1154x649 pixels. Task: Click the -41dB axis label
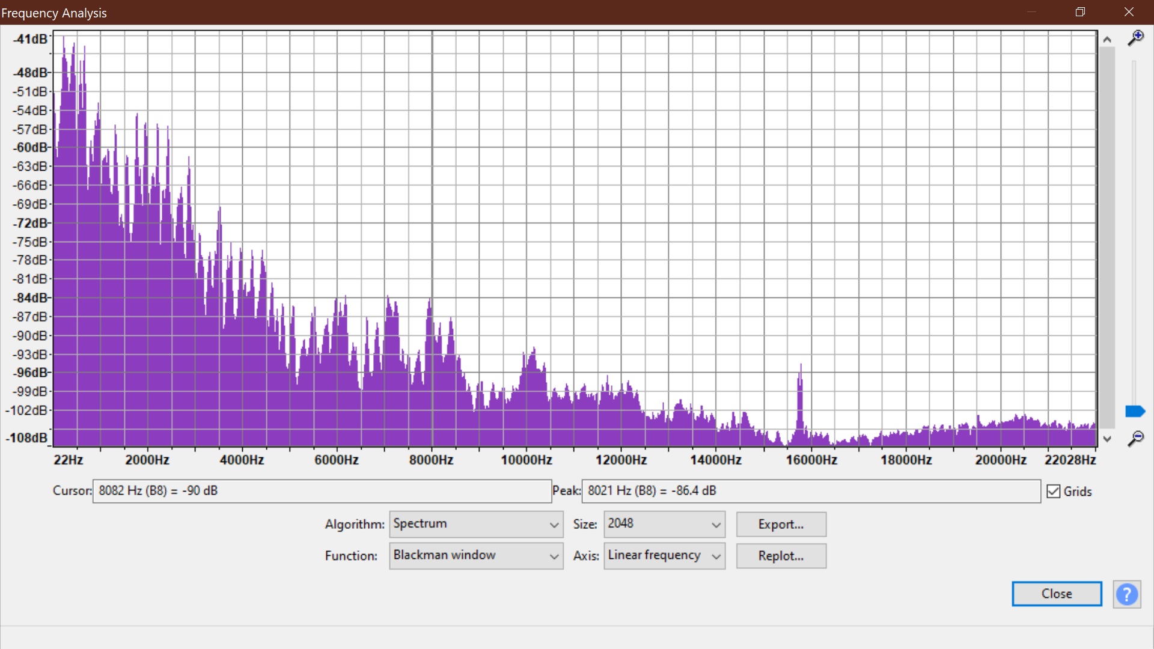pos(31,39)
